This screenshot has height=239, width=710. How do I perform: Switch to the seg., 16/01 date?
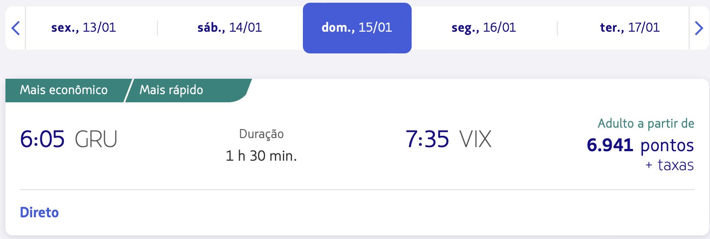click(484, 28)
